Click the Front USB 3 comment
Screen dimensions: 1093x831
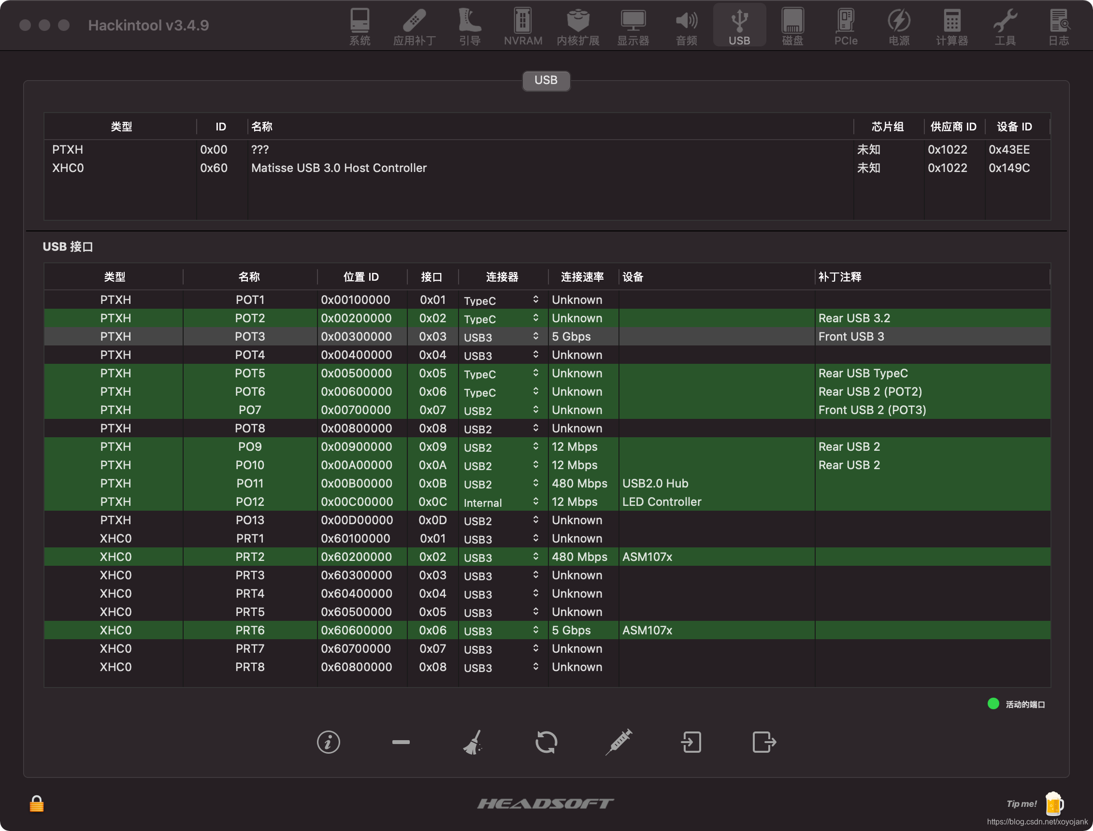point(851,336)
